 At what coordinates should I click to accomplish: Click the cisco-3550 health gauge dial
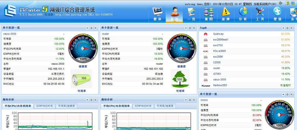click(83, 48)
